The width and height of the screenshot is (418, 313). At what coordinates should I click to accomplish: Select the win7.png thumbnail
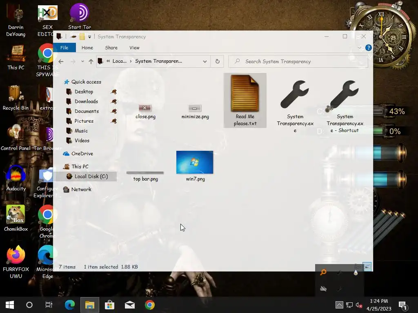pos(195,162)
